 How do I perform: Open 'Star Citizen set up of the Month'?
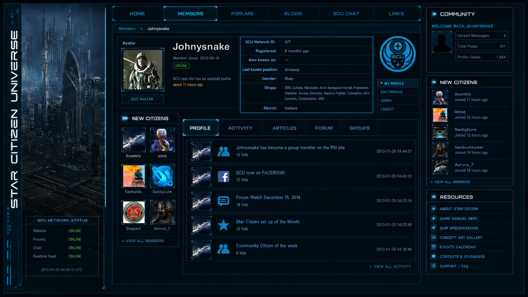click(x=268, y=222)
